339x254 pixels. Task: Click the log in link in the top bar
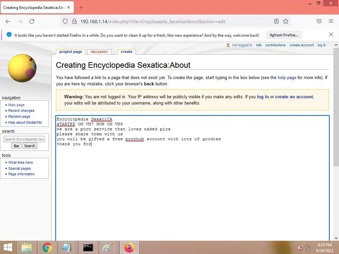coord(321,45)
